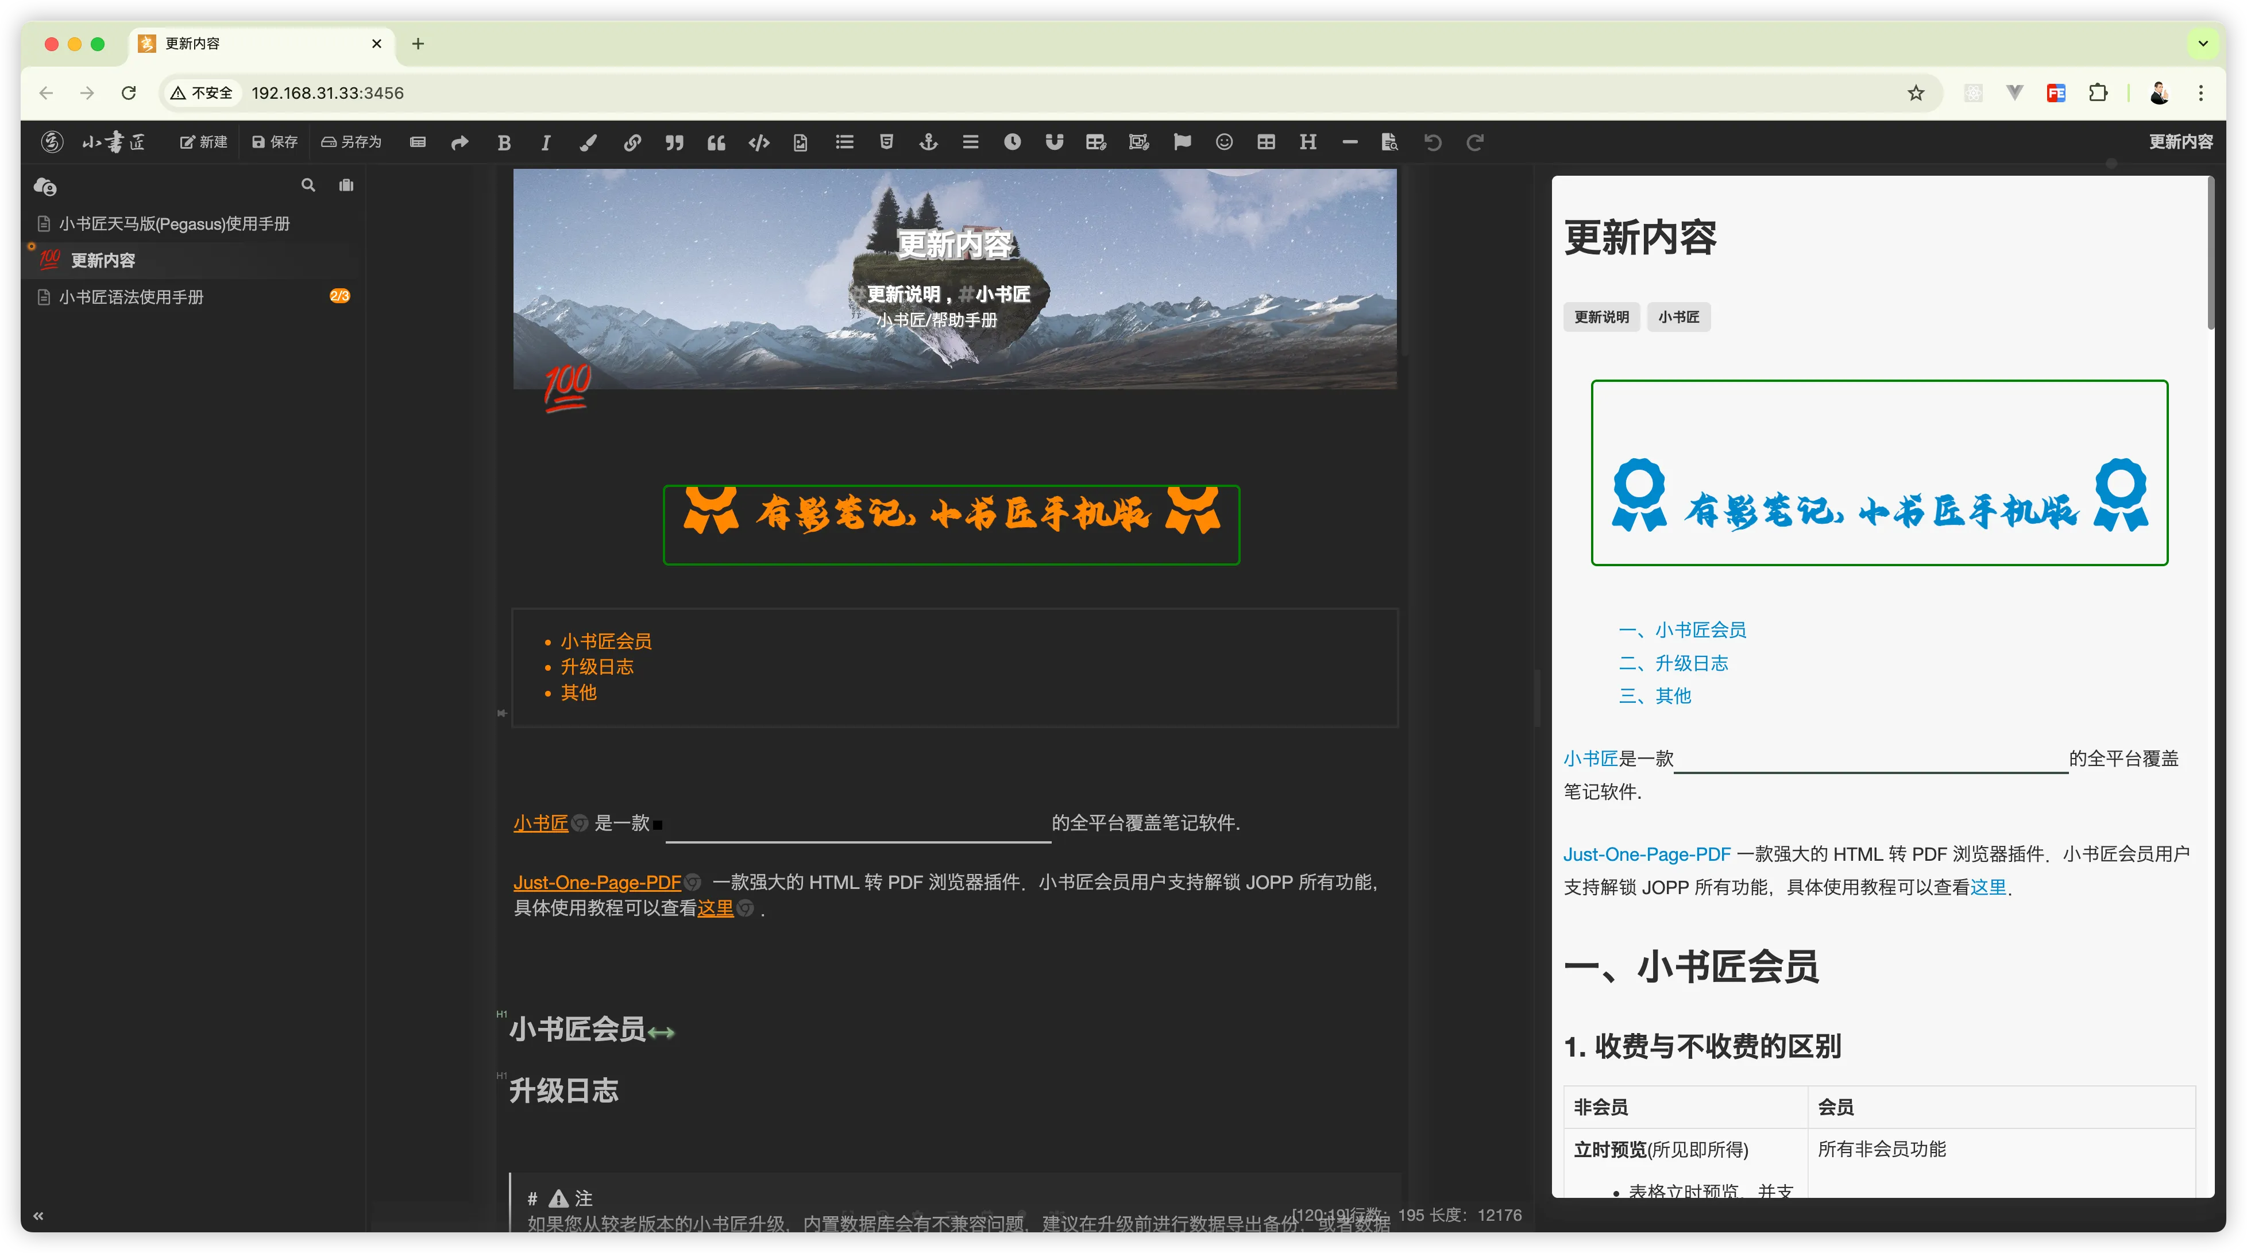Click the bold formatting icon
2247x1253 pixels.
coord(504,142)
